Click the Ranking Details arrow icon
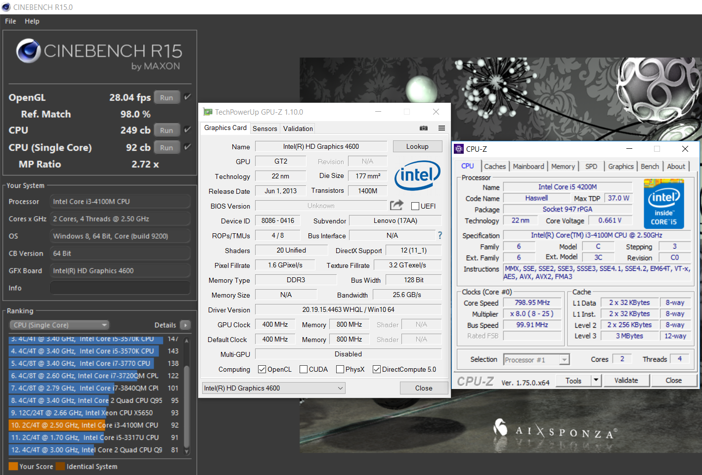 click(x=185, y=325)
